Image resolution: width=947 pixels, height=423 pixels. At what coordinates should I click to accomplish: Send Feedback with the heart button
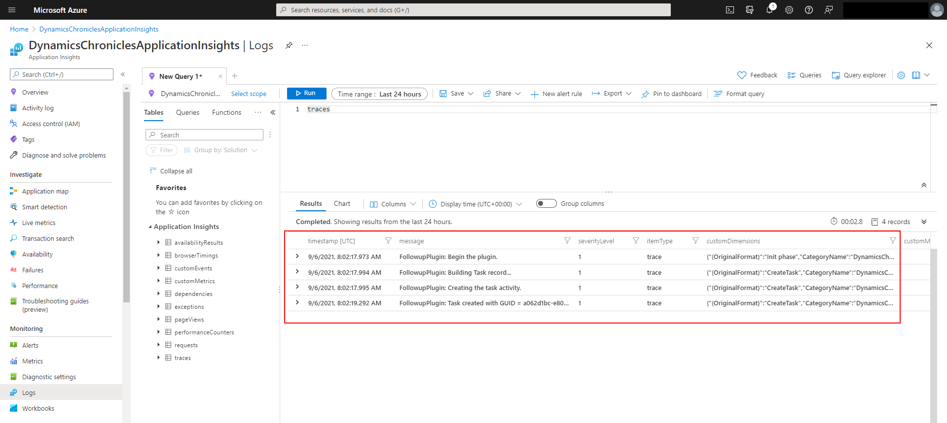(757, 75)
